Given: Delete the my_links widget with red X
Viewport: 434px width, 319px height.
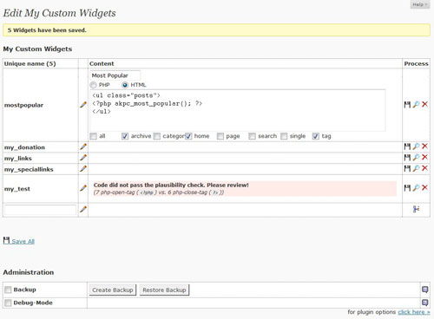Looking at the screenshot, I should click(x=424, y=157).
